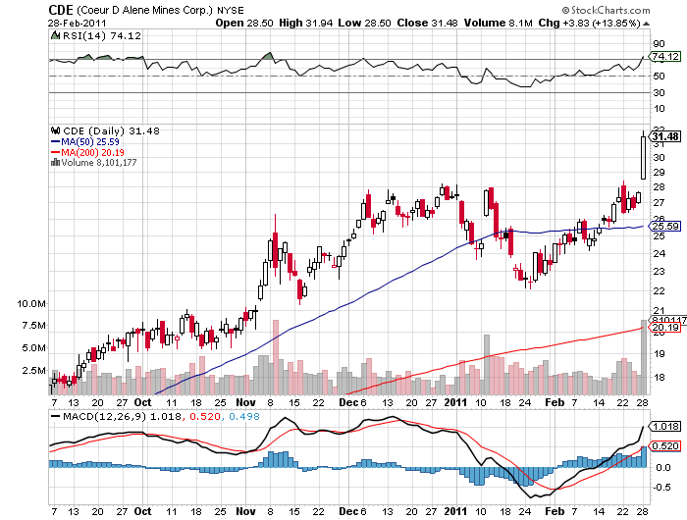The height and width of the screenshot is (520, 687).
Task: Click the date 28-Feb-2011
Action: click(x=78, y=23)
